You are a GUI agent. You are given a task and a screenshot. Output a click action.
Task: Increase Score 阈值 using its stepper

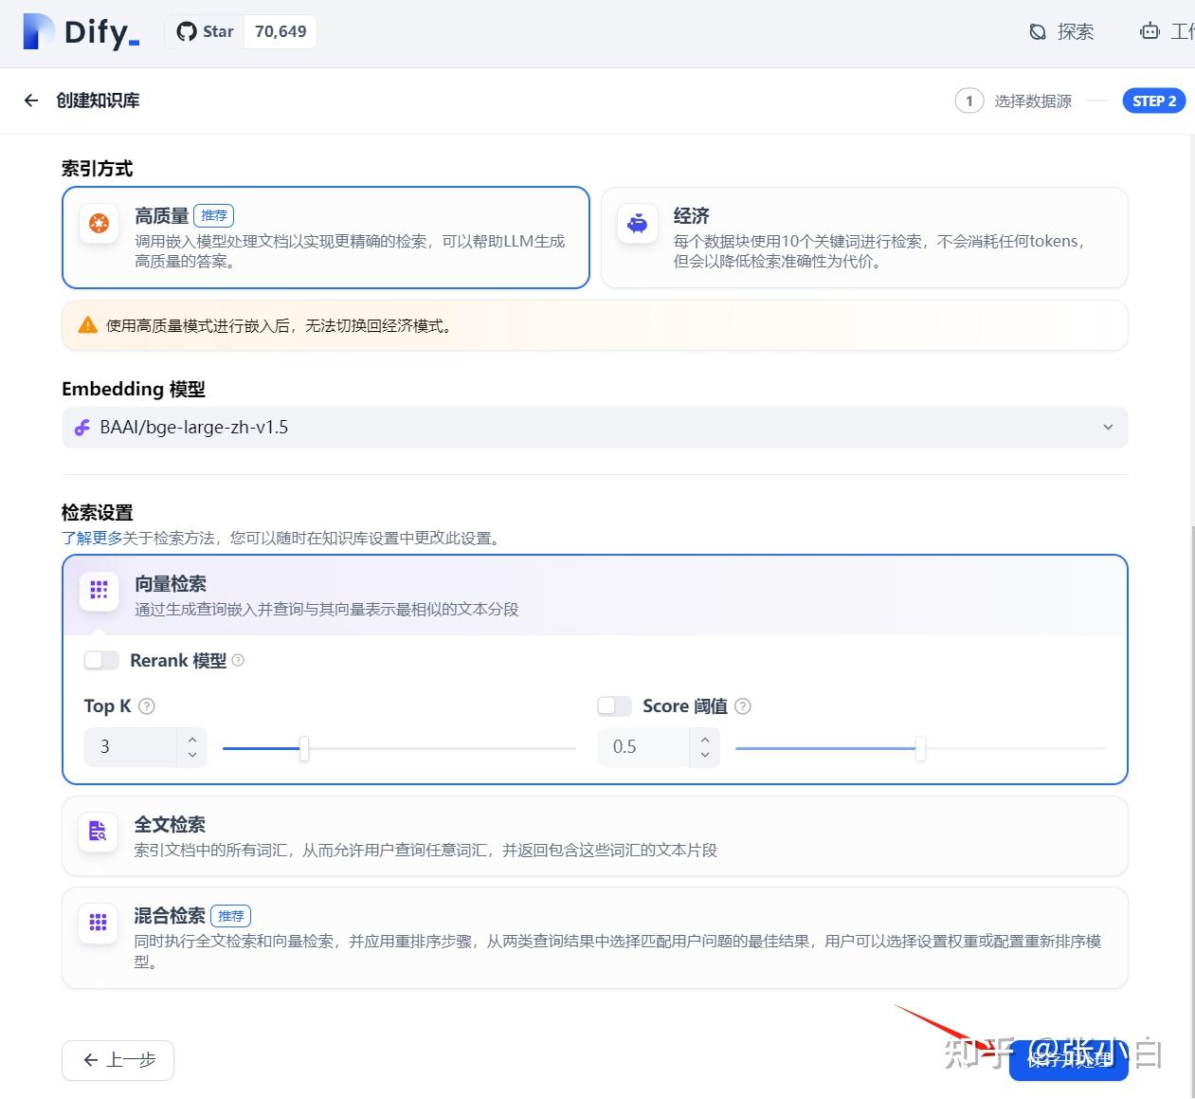[x=705, y=740]
